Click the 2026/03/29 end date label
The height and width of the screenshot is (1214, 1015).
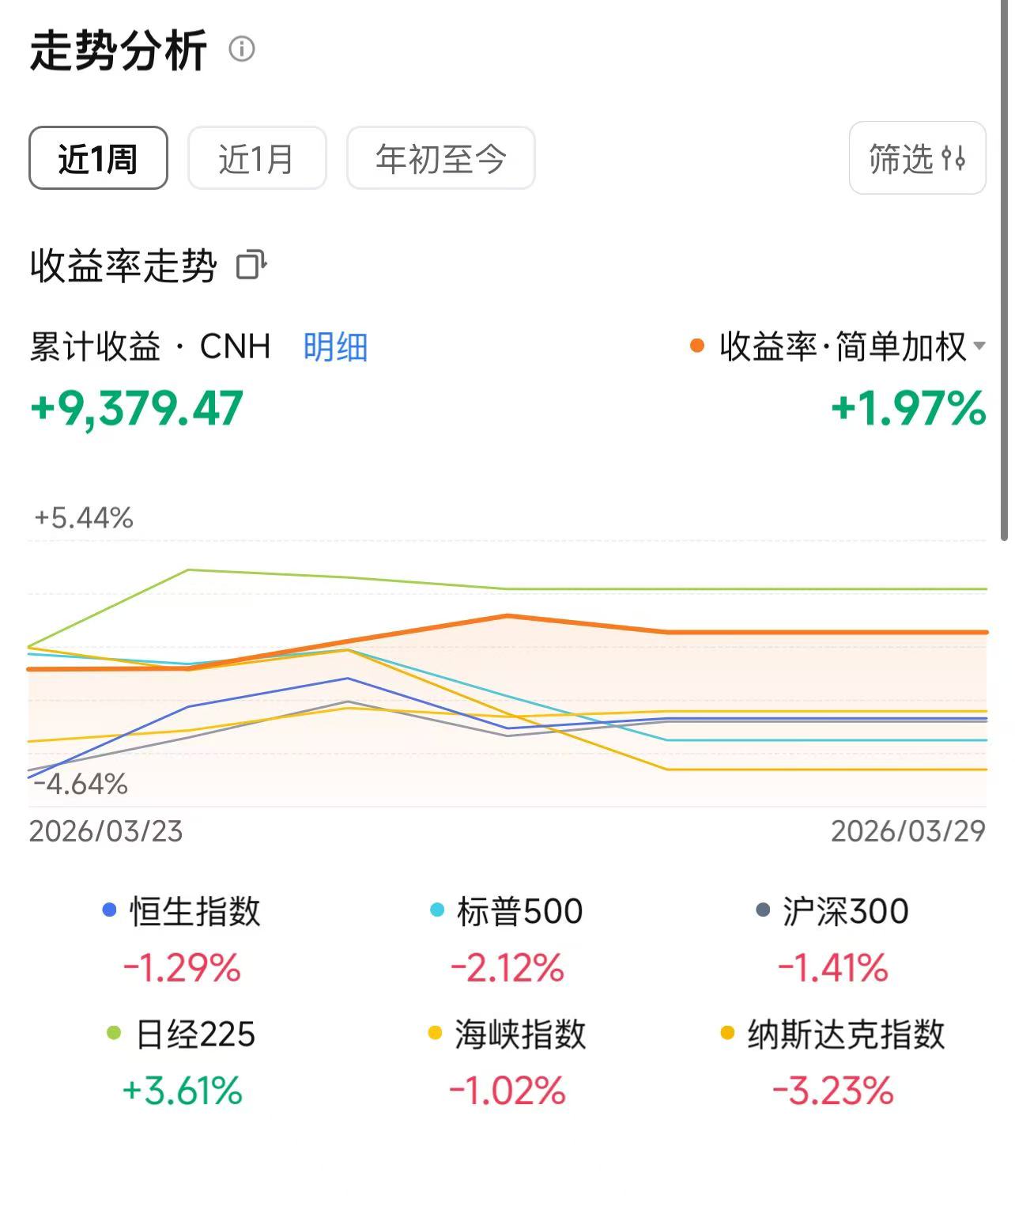tap(907, 831)
